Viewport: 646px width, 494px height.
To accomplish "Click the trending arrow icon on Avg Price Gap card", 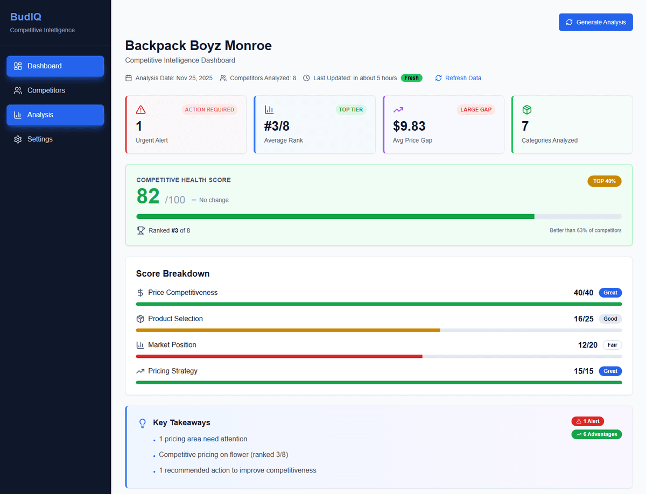I will 398,109.
